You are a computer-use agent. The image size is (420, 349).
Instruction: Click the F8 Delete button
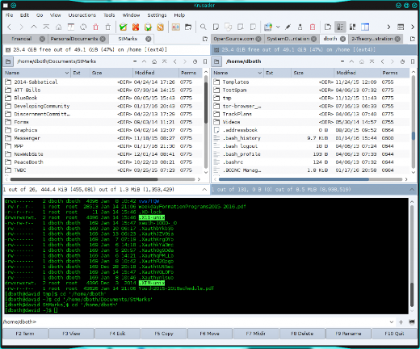302,334
